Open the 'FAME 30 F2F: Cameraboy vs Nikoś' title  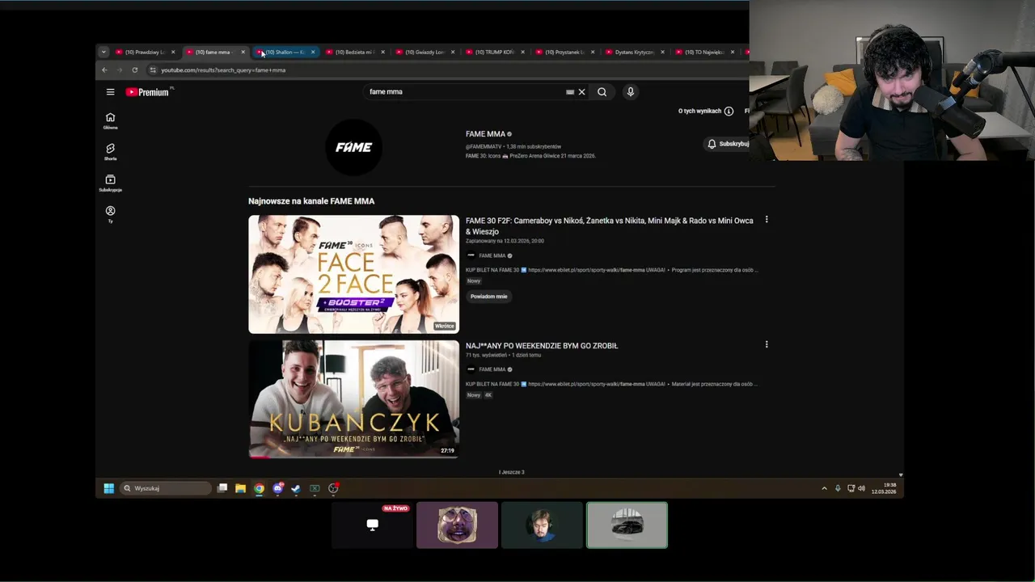click(x=609, y=226)
